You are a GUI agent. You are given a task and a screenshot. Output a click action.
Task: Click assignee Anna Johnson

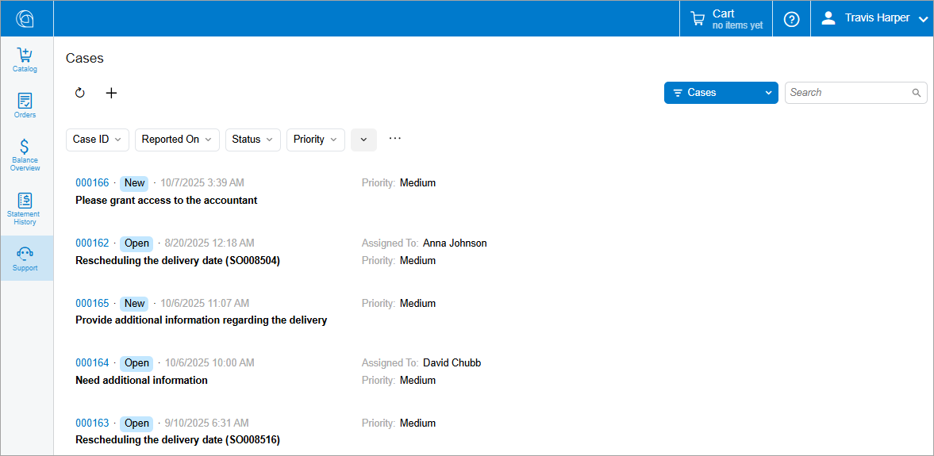[455, 243]
